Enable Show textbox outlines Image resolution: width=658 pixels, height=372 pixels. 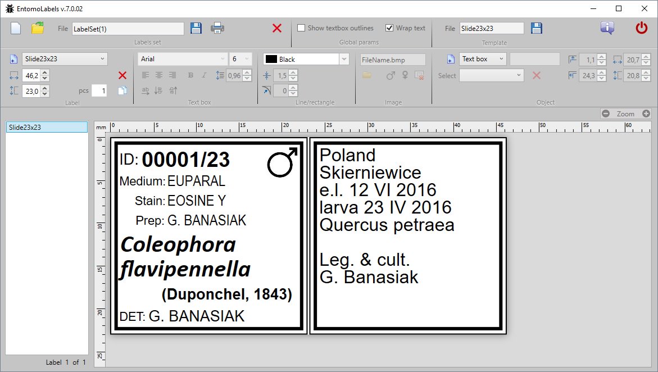302,28
